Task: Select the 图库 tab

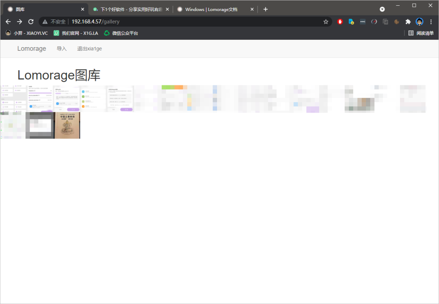Action: tap(46, 9)
